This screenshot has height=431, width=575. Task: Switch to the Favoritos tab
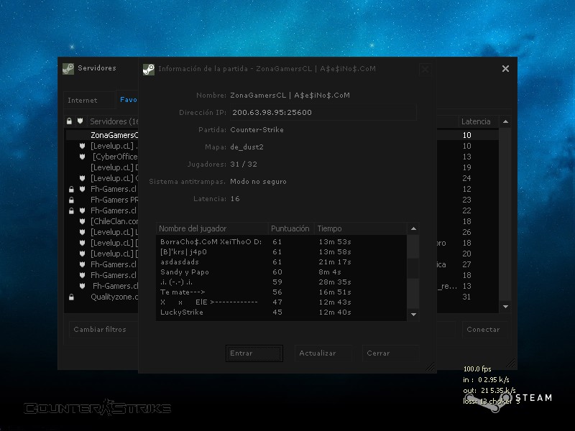(x=128, y=100)
